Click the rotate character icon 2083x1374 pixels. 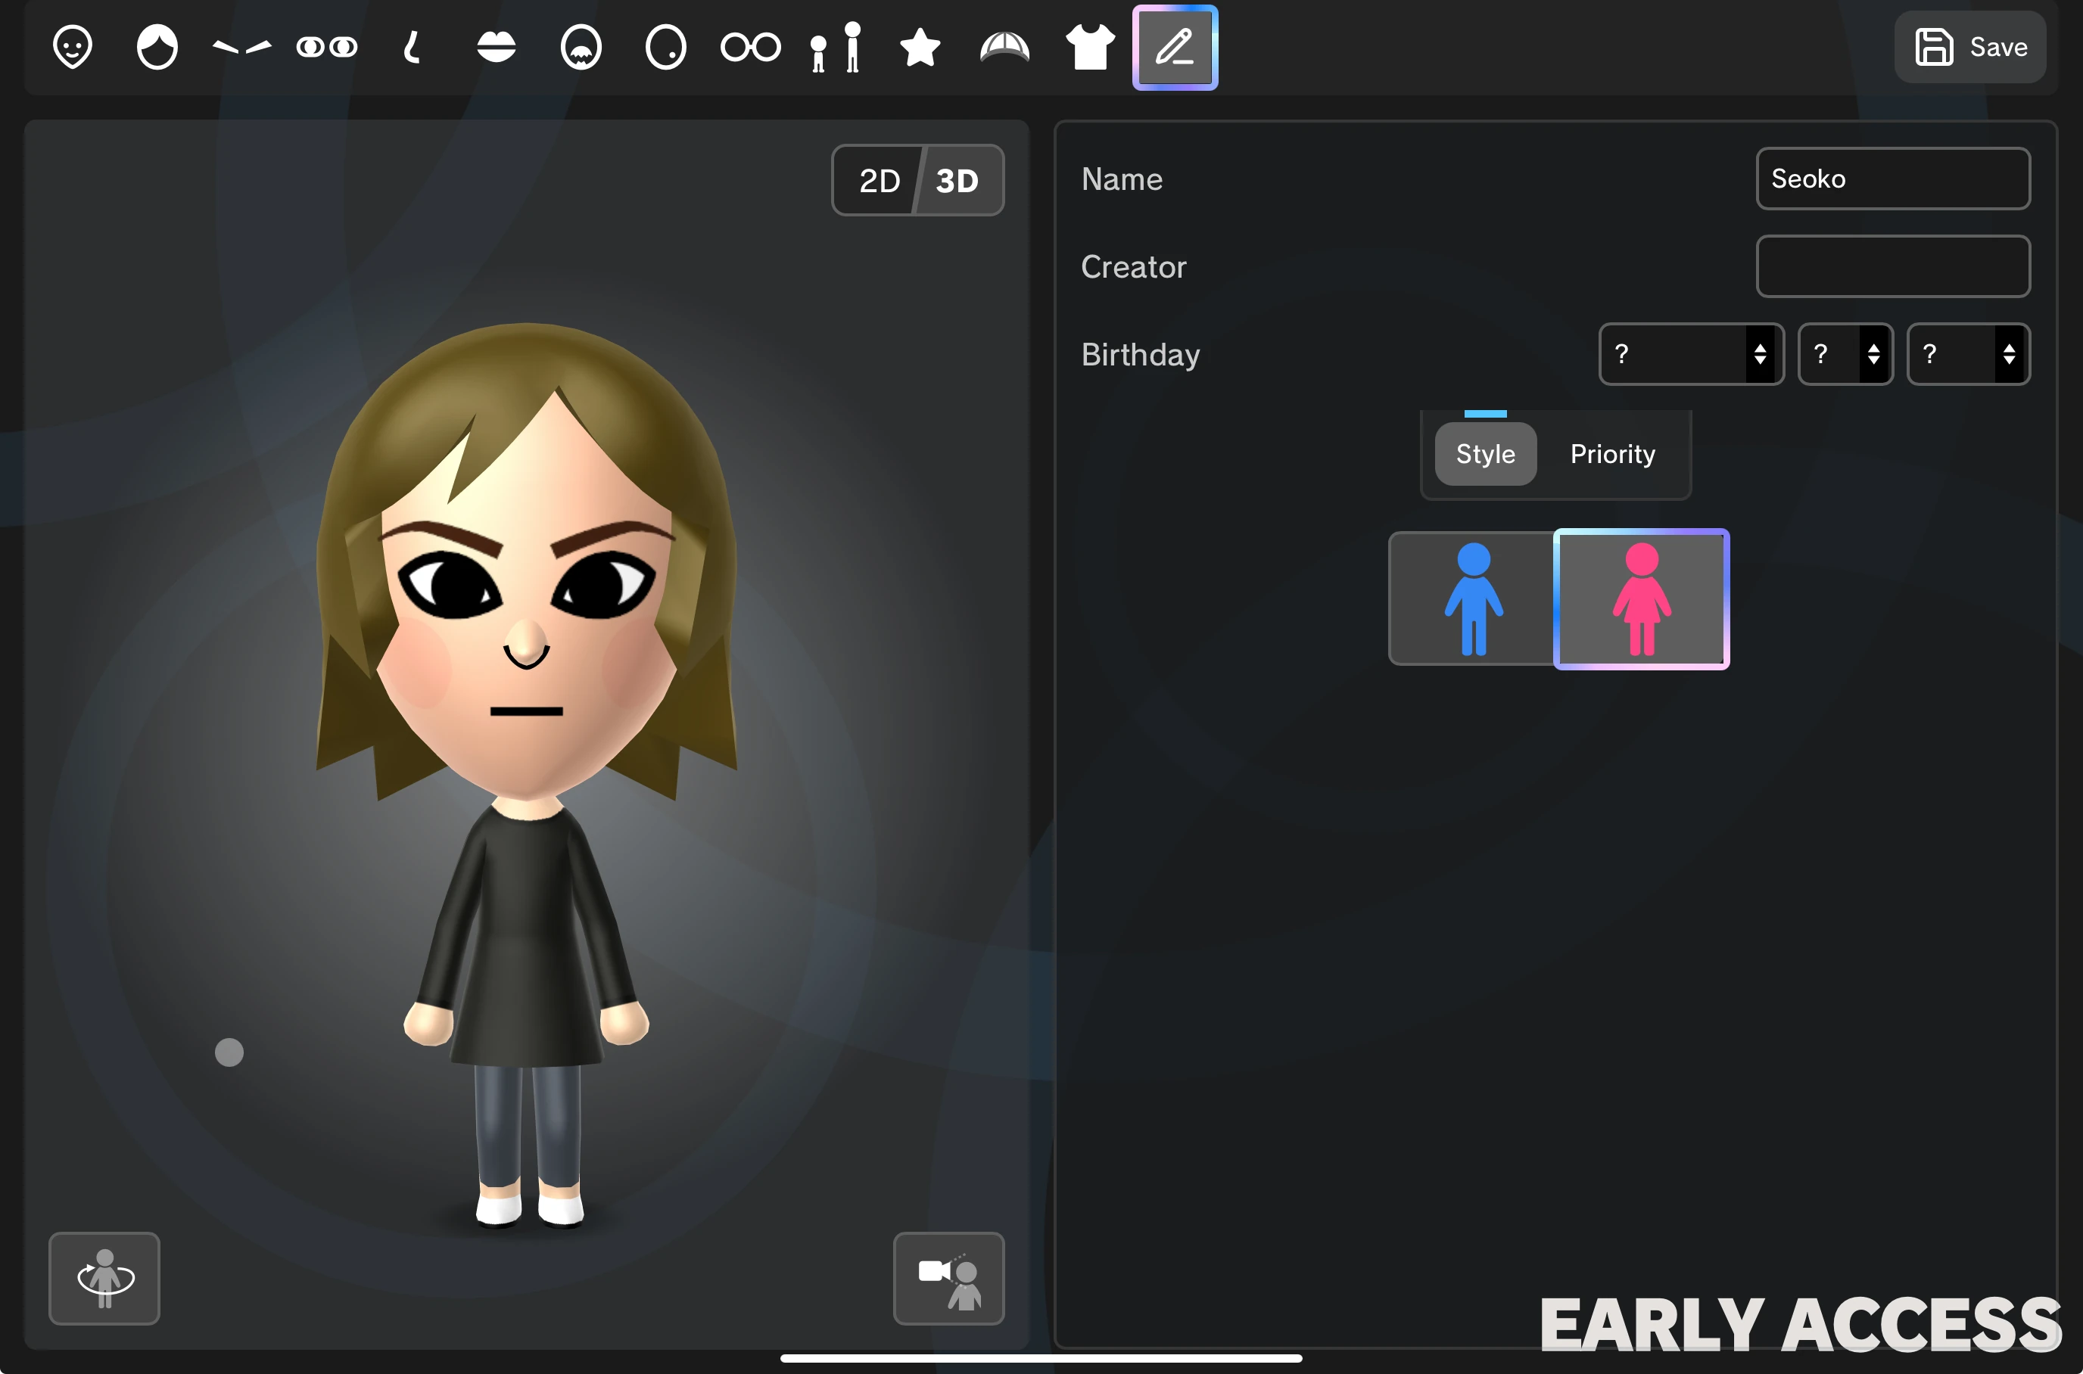pos(104,1278)
